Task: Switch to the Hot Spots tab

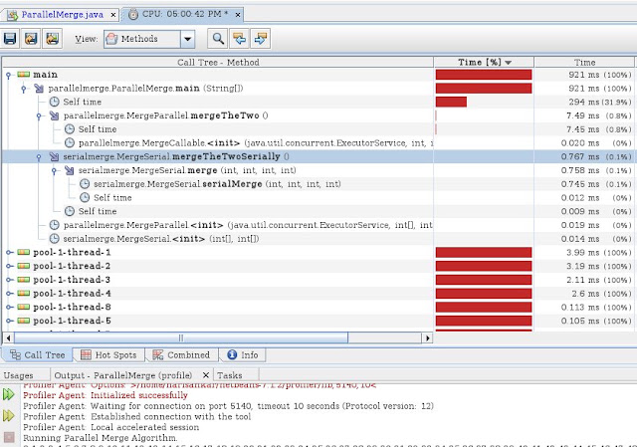Action: click(x=108, y=354)
